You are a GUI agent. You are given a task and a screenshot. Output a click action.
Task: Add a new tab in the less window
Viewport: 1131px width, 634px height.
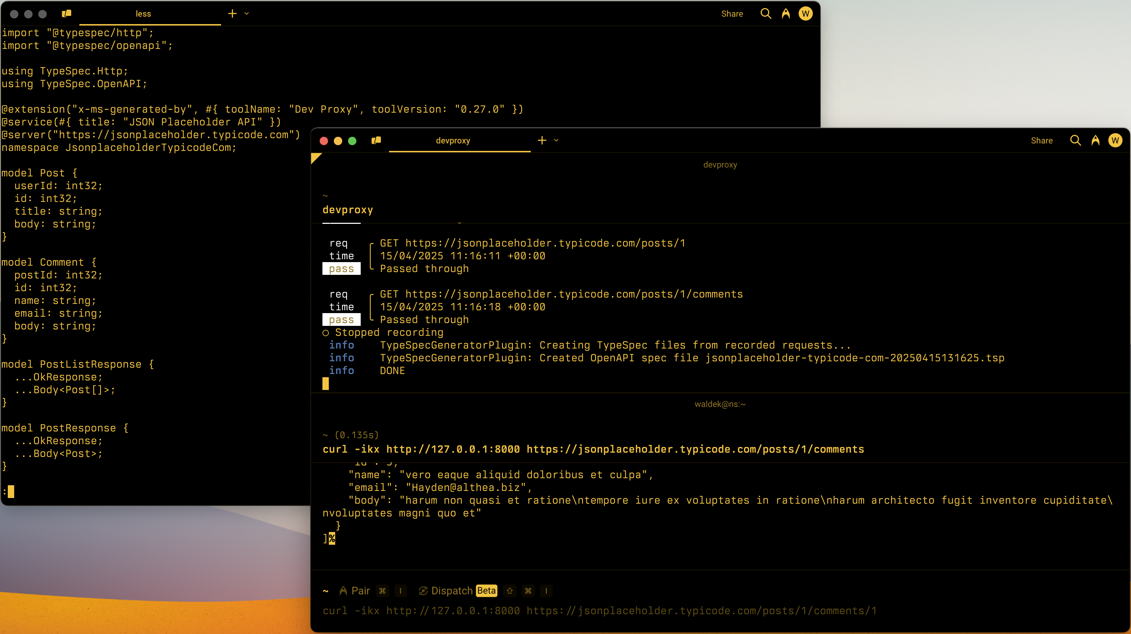click(x=232, y=13)
